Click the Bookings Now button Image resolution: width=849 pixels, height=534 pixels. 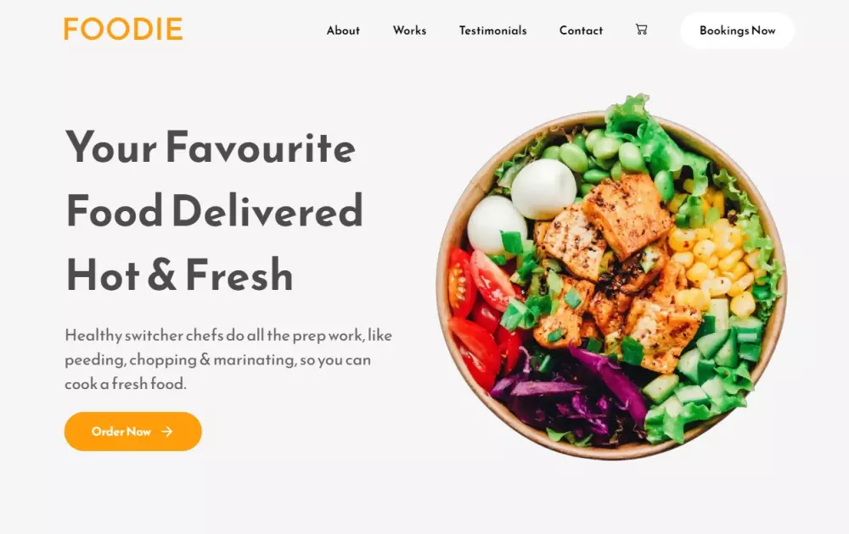[738, 31]
